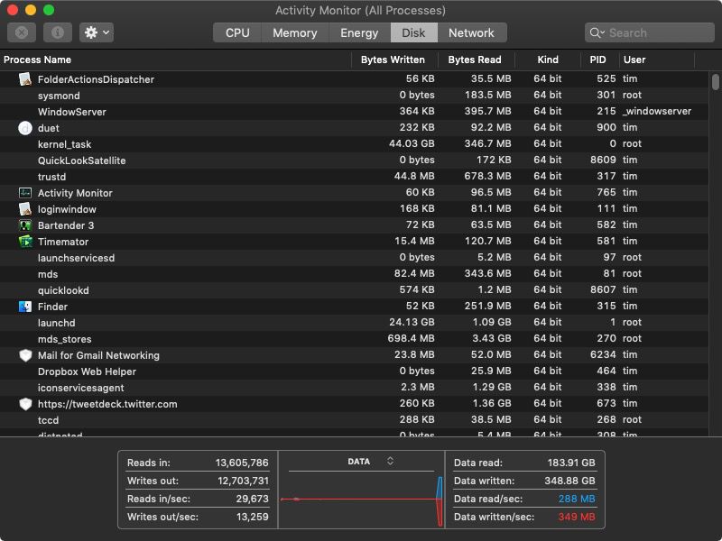Open the search scope magnifier dropdown
This screenshot has width=722, height=541.
click(597, 32)
